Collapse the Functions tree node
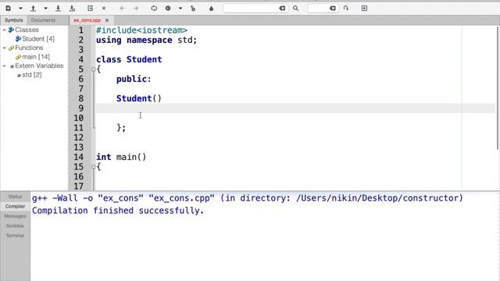This screenshot has height=281, width=500. click(4, 48)
